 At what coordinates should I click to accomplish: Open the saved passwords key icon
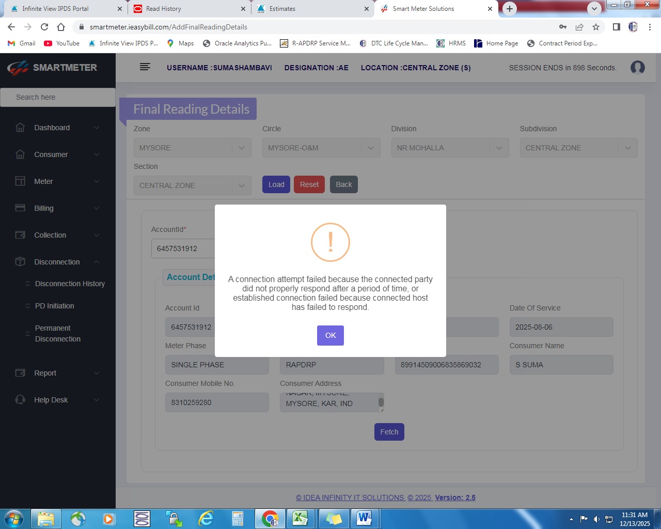[563, 27]
